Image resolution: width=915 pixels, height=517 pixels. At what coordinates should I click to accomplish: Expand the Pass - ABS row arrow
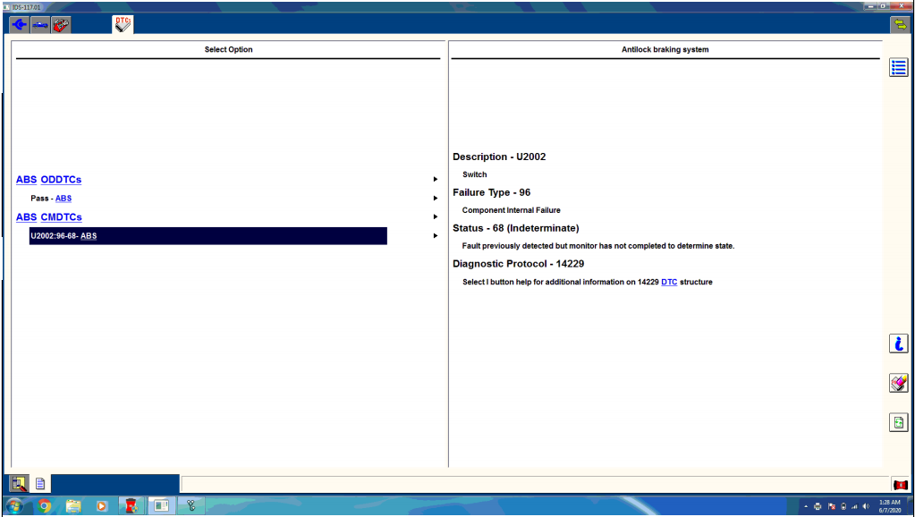(436, 199)
